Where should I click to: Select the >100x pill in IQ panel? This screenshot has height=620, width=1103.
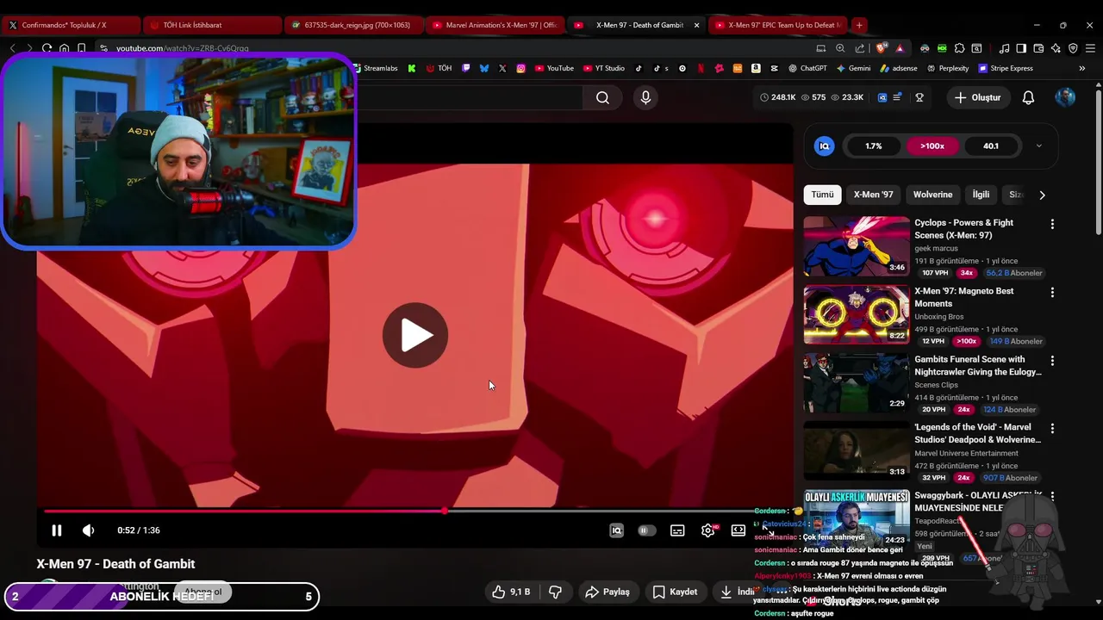932,146
